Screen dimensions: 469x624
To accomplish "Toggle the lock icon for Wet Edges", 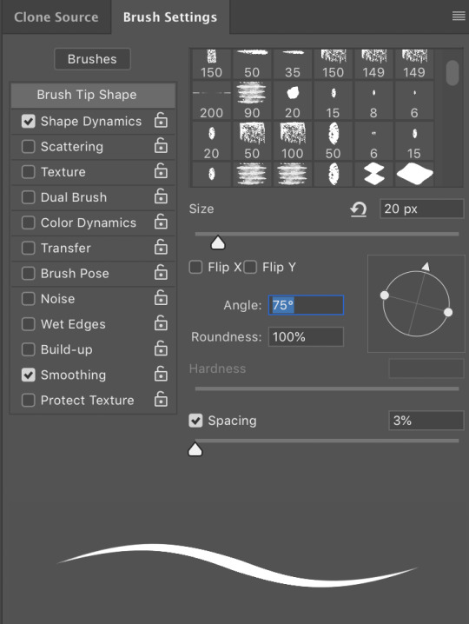I will (x=161, y=323).
